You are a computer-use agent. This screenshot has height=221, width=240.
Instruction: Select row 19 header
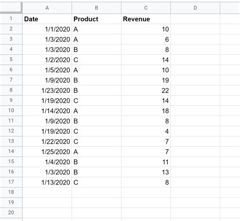11,203
